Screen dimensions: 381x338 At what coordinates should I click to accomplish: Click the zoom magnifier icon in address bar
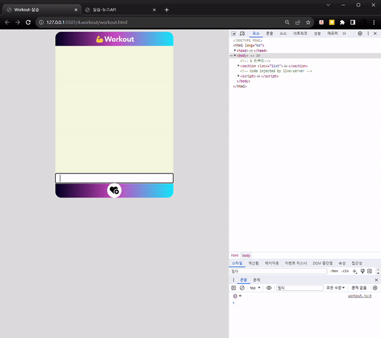(287, 22)
